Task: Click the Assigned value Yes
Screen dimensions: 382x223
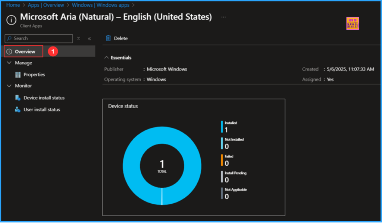Action: click(330, 80)
